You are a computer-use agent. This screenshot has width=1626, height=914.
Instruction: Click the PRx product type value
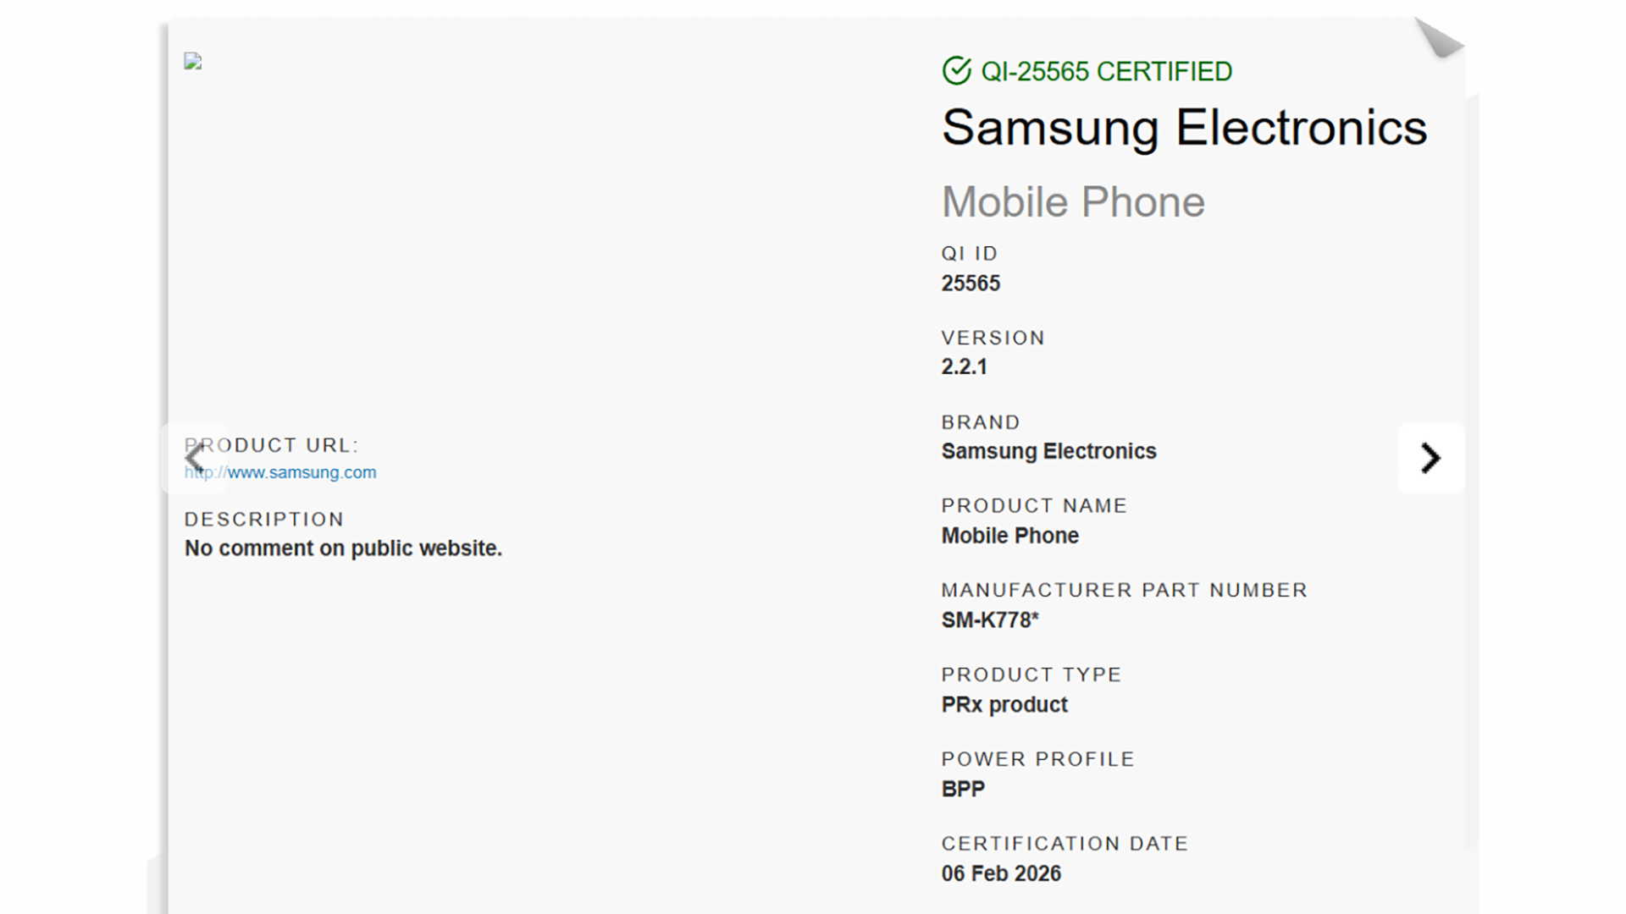click(1004, 705)
